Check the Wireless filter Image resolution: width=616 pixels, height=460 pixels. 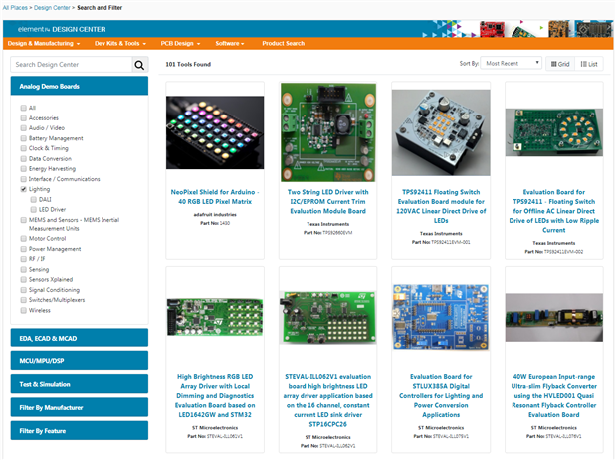click(x=24, y=311)
